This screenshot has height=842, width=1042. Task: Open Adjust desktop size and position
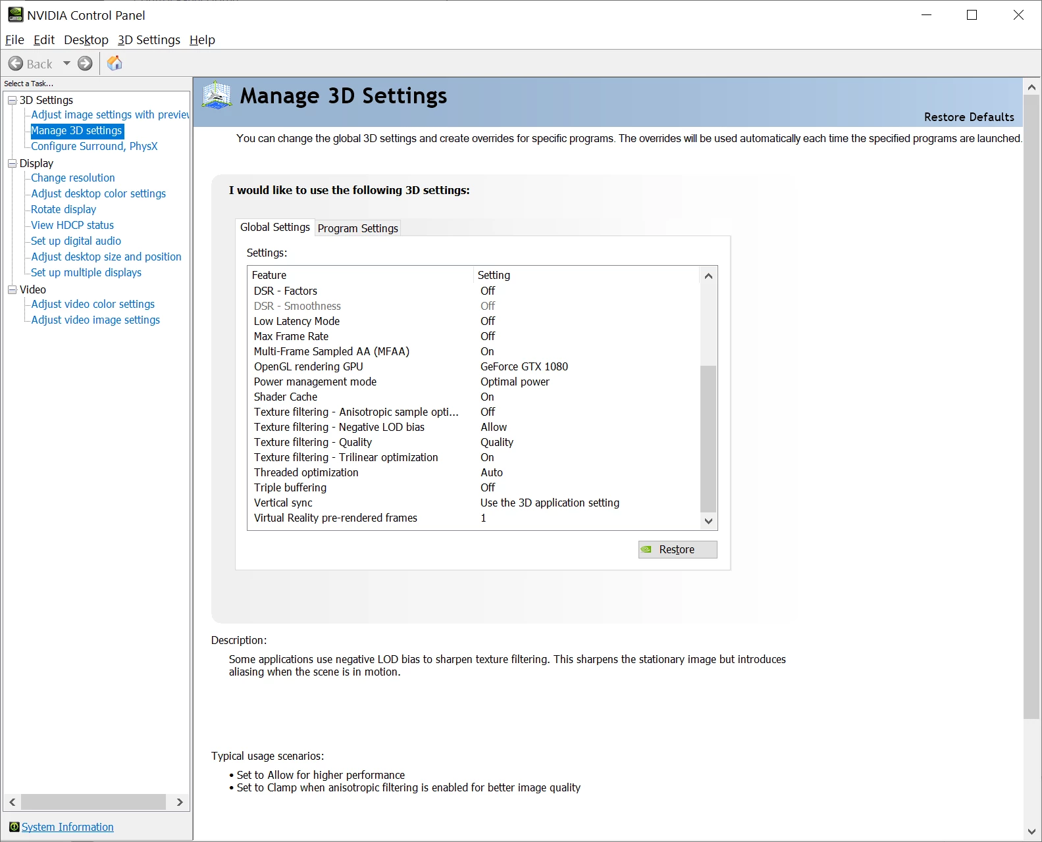107,257
